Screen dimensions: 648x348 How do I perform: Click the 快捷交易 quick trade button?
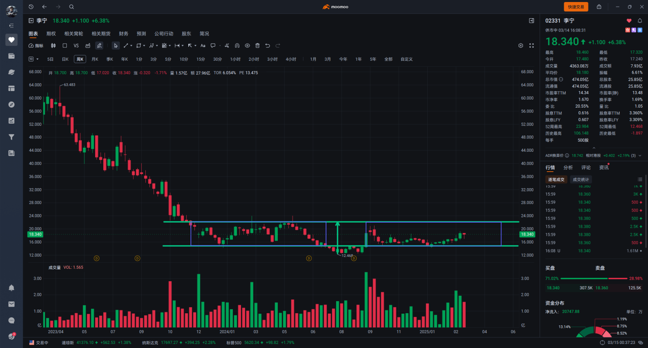[x=576, y=7]
